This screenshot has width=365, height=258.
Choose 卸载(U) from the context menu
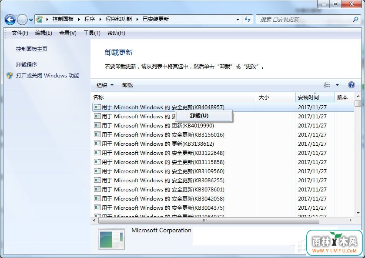tap(204, 116)
